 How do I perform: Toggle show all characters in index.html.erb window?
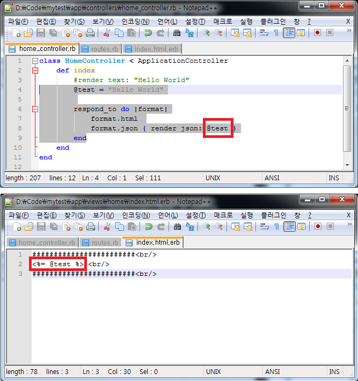point(276,226)
